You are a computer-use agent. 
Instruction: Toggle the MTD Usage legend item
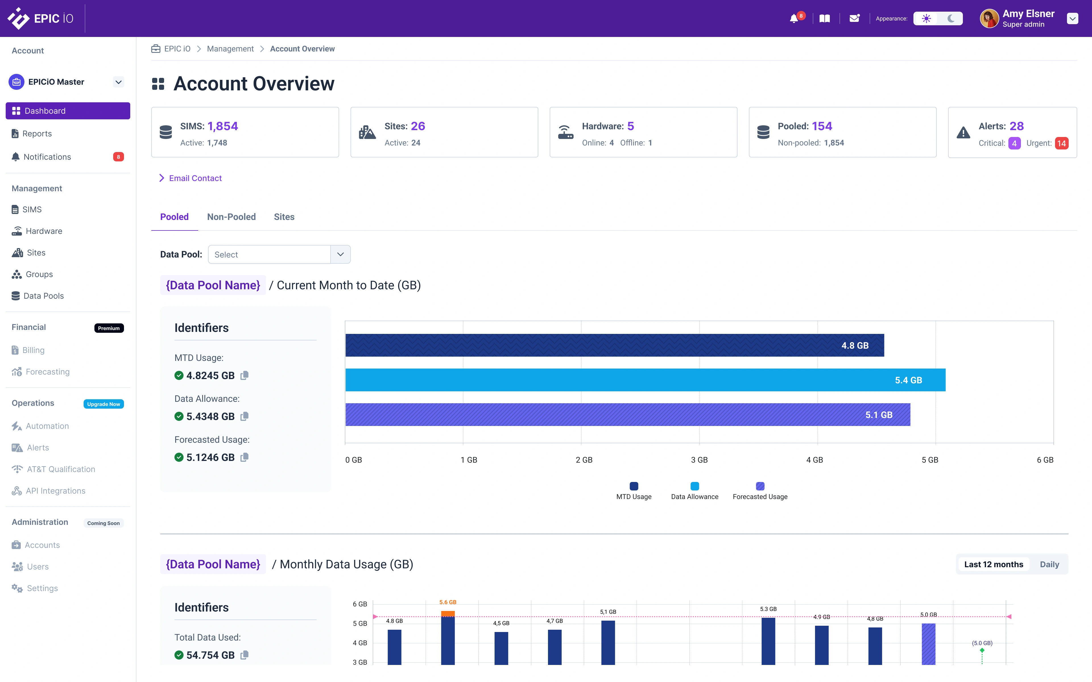tap(634, 490)
